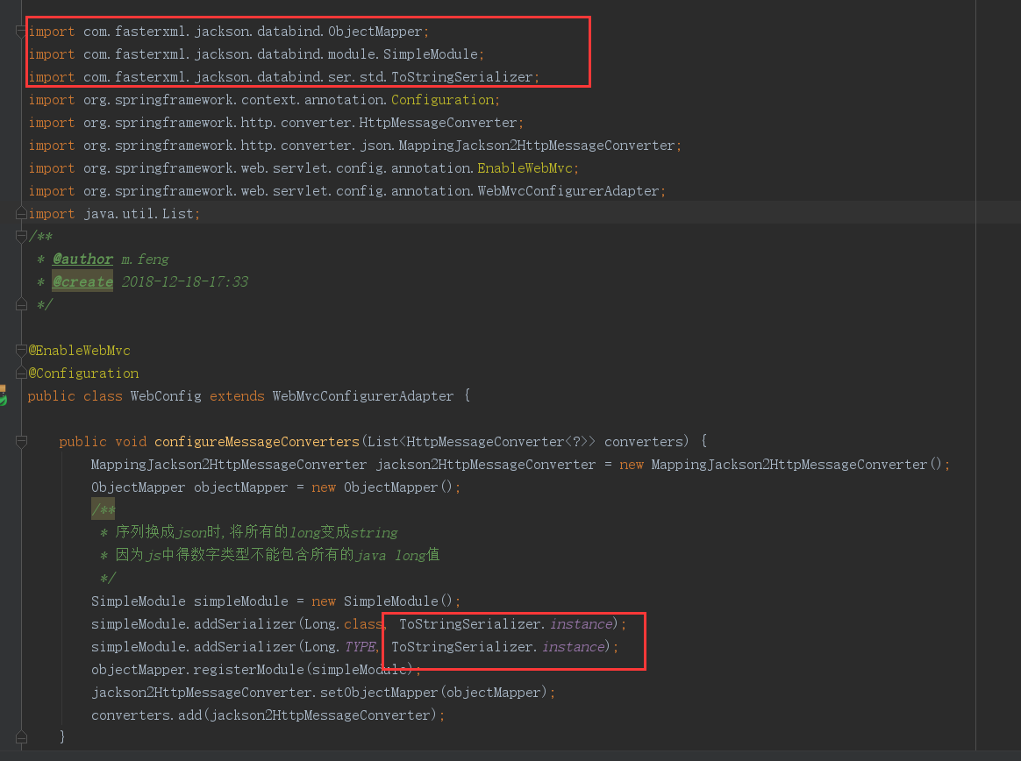Click the comment line containing java long值

pyautogui.click(x=269, y=555)
